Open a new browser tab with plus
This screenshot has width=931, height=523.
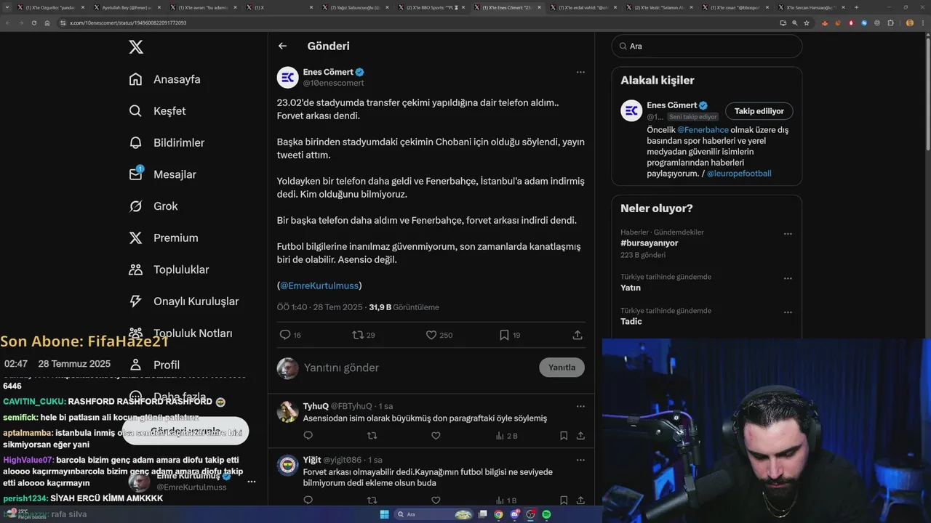click(856, 7)
